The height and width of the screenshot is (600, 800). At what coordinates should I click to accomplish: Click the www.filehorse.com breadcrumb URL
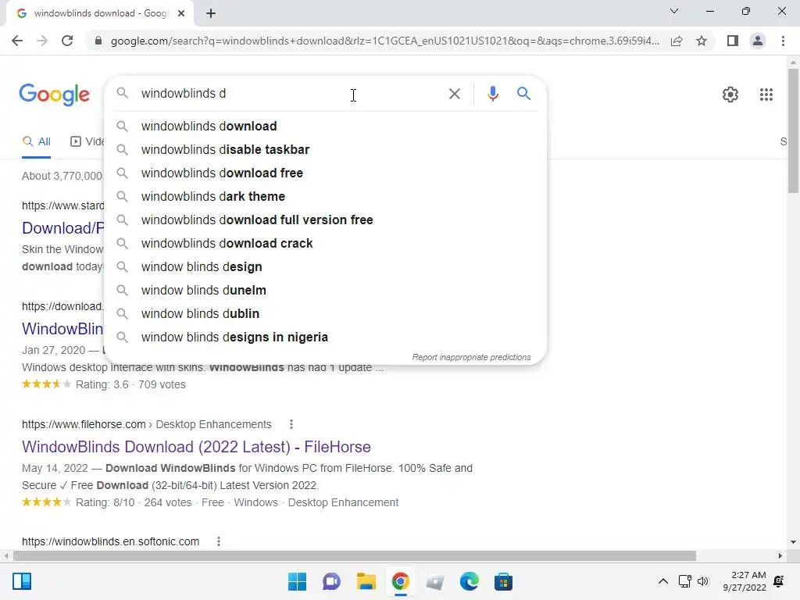pyautogui.click(x=146, y=424)
